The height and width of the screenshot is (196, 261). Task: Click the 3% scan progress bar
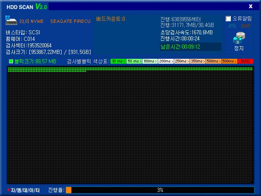coord(160,190)
